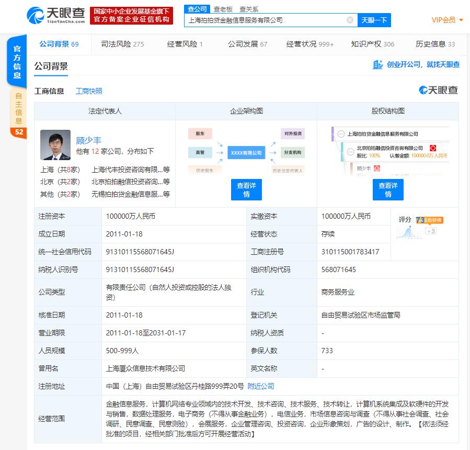Open the 经营状况 999+ tab
The height and width of the screenshot is (450, 470).
point(310,44)
